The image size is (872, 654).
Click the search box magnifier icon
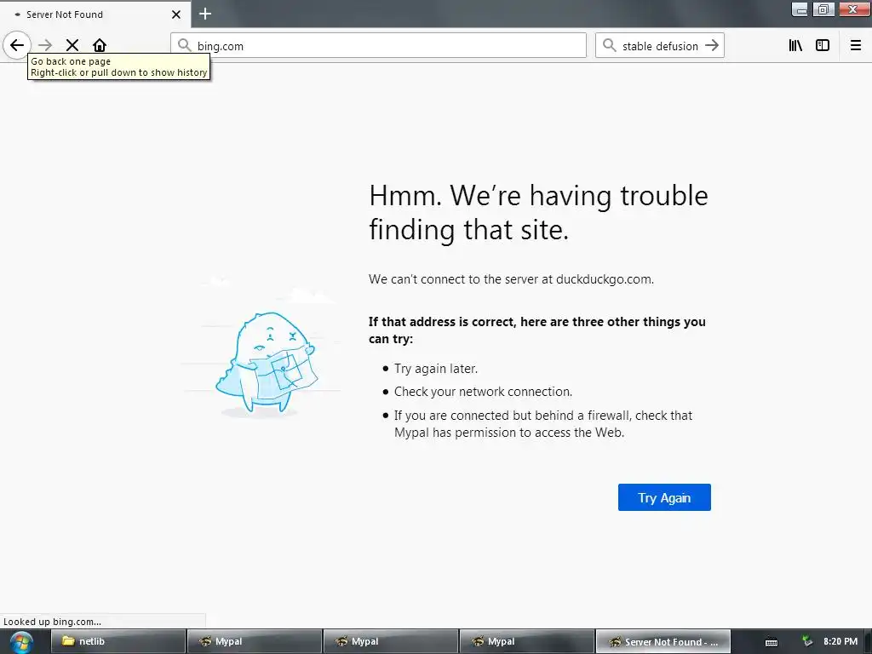coord(610,46)
